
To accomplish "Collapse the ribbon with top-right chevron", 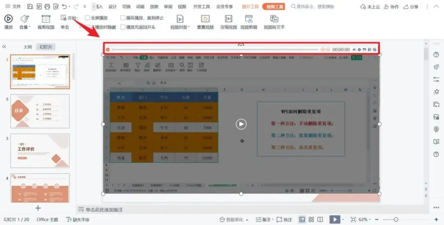I will [437, 7].
